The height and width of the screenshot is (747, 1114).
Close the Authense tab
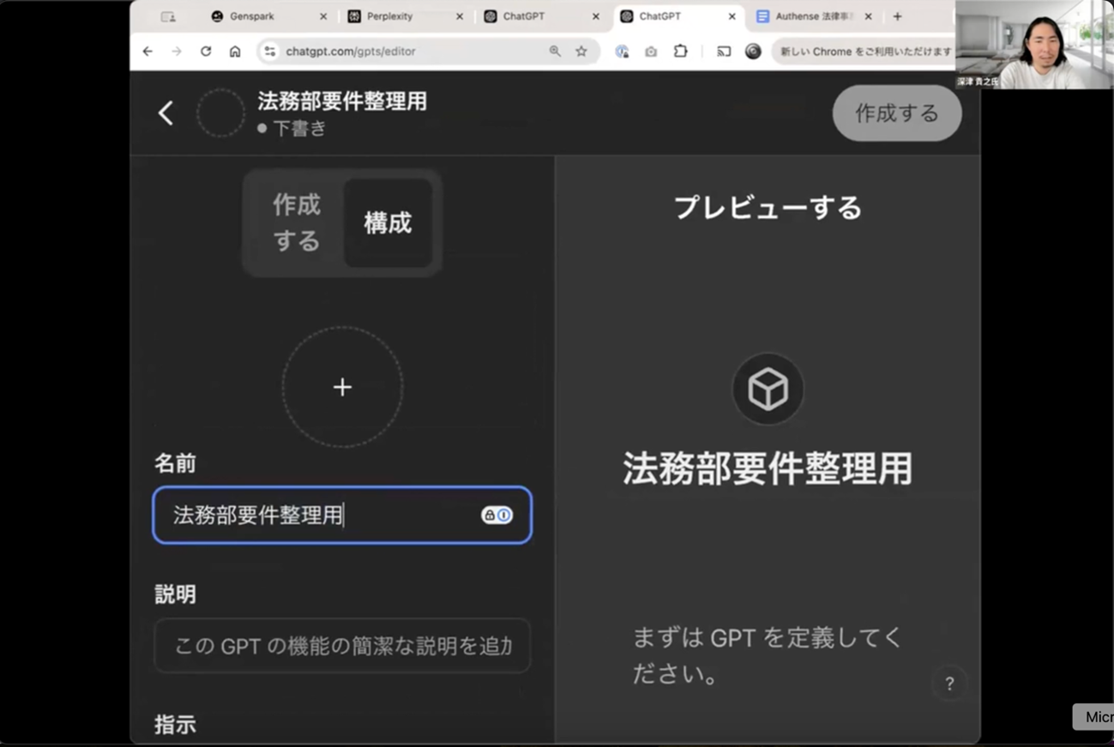868,16
